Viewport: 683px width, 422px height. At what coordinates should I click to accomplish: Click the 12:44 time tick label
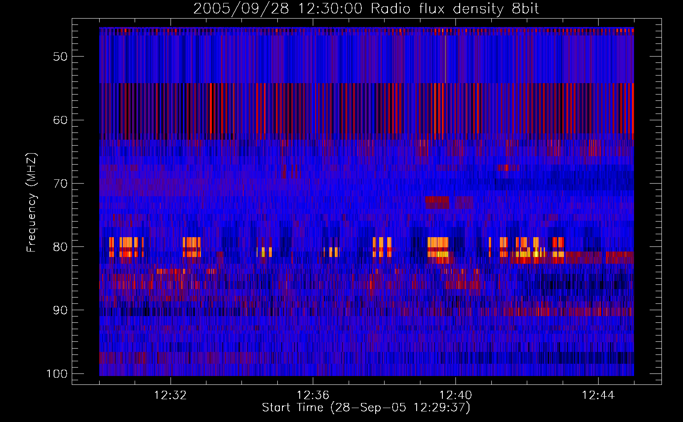point(598,395)
